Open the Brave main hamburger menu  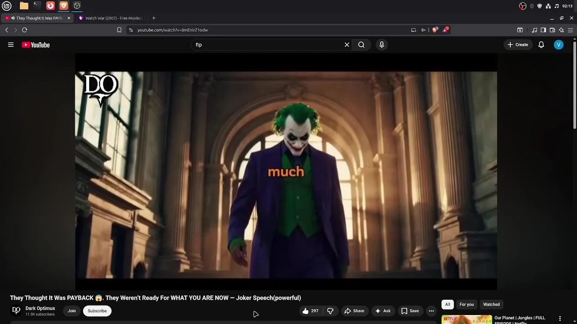(x=570, y=30)
